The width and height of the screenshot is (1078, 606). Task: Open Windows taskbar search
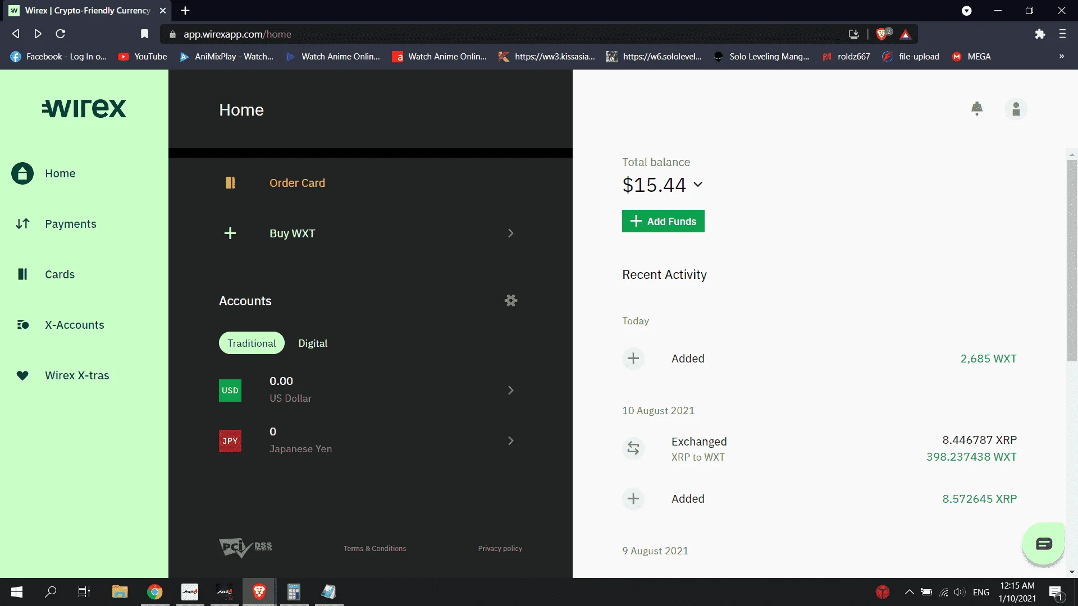click(51, 592)
